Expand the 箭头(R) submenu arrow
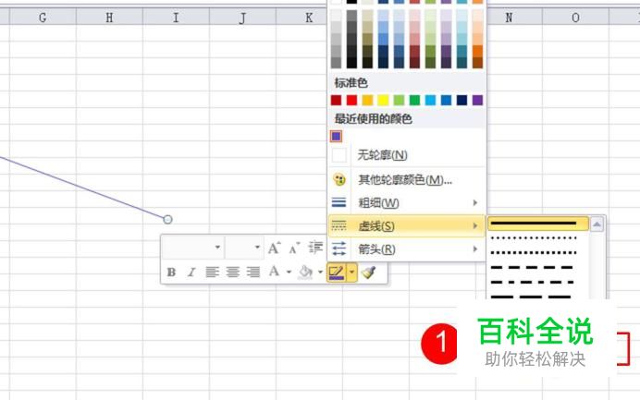This screenshot has width=640, height=400. click(475, 248)
